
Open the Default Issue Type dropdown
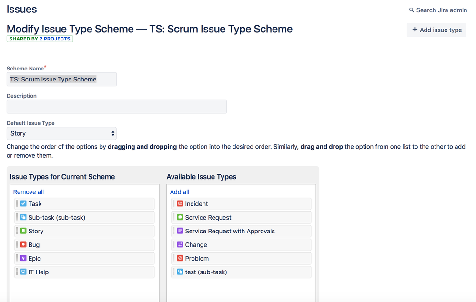[x=61, y=133]
